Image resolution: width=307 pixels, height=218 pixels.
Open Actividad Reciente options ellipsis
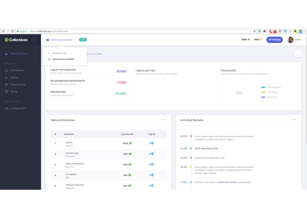tap(293, 120)
